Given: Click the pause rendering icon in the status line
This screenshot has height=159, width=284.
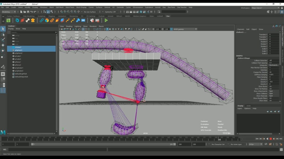Looking at the screenshot, I should click(151, 12).
